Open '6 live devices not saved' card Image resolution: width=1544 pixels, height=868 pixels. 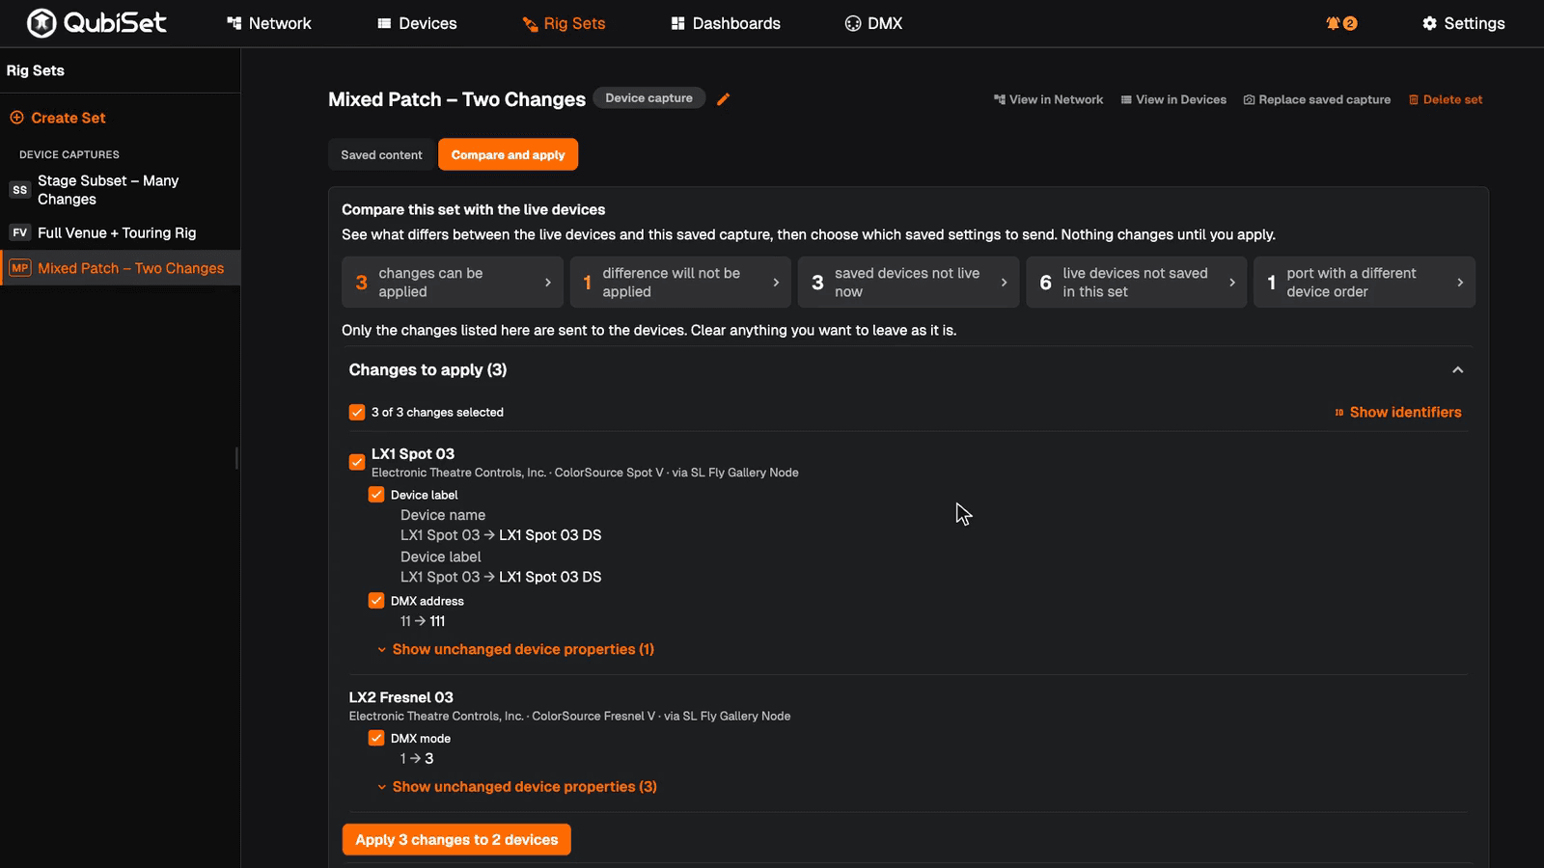[x=1137, y=283]
